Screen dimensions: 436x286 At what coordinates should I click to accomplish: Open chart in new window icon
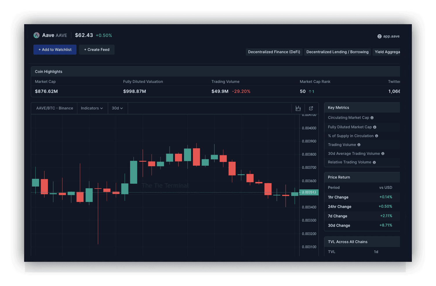[x=311, y=108]
